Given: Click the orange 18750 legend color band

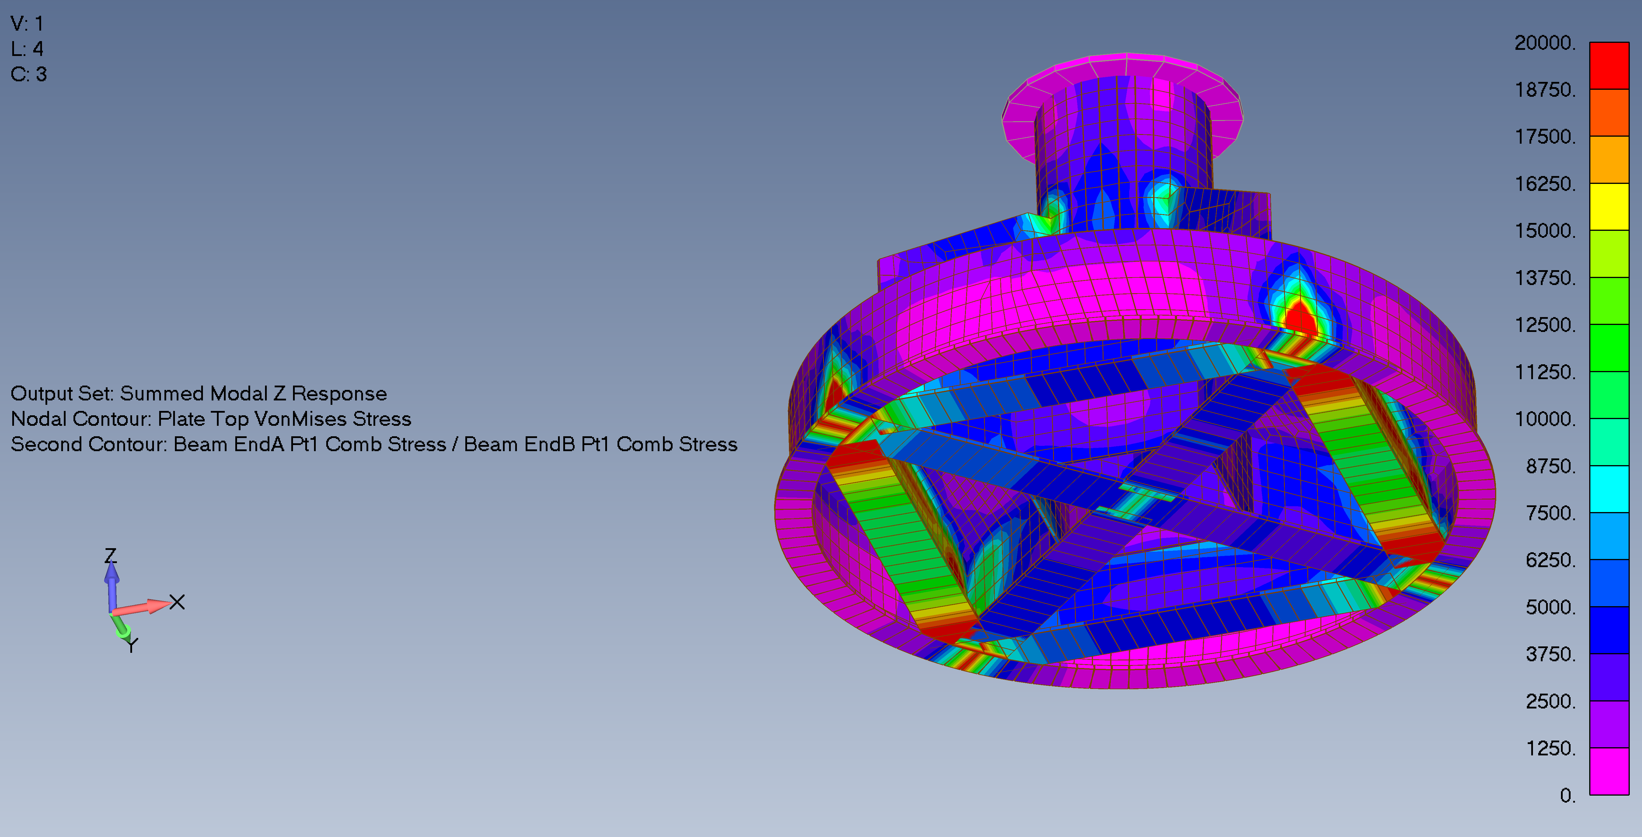Looking at the screenshot, I should point(1609,113).
